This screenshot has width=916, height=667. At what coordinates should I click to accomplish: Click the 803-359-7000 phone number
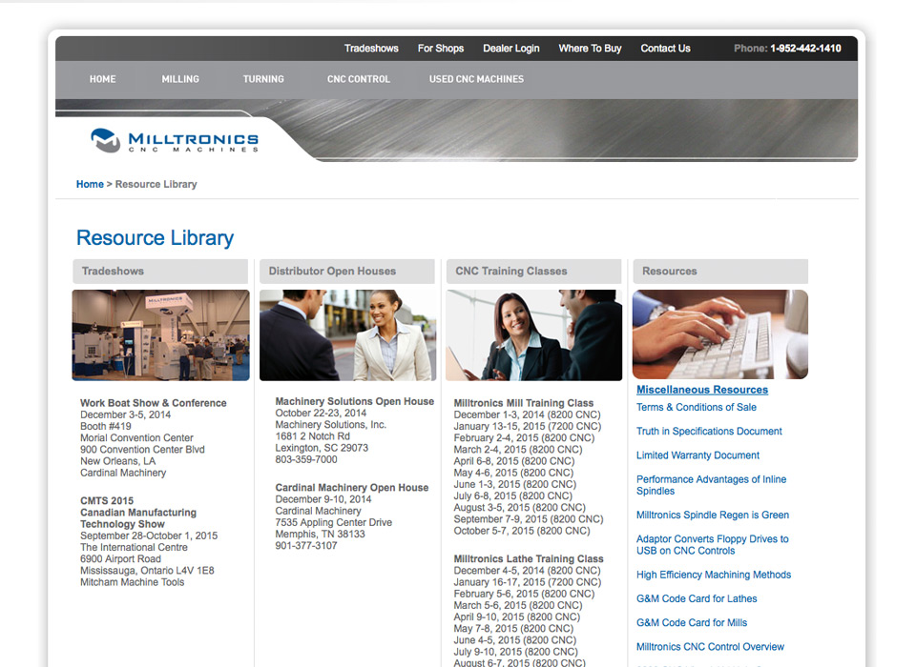tap(306, 460)
